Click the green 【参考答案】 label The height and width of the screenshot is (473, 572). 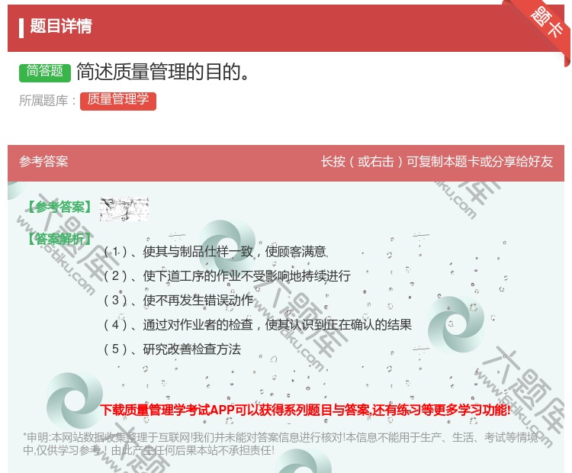coord(60,208)
